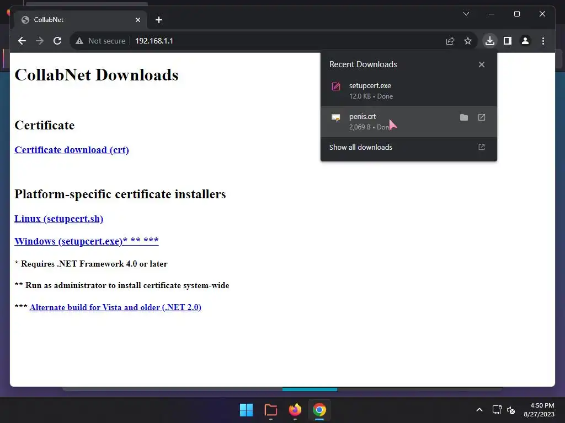
Task: Click the network status tray icon
Action: click(497, 410)
